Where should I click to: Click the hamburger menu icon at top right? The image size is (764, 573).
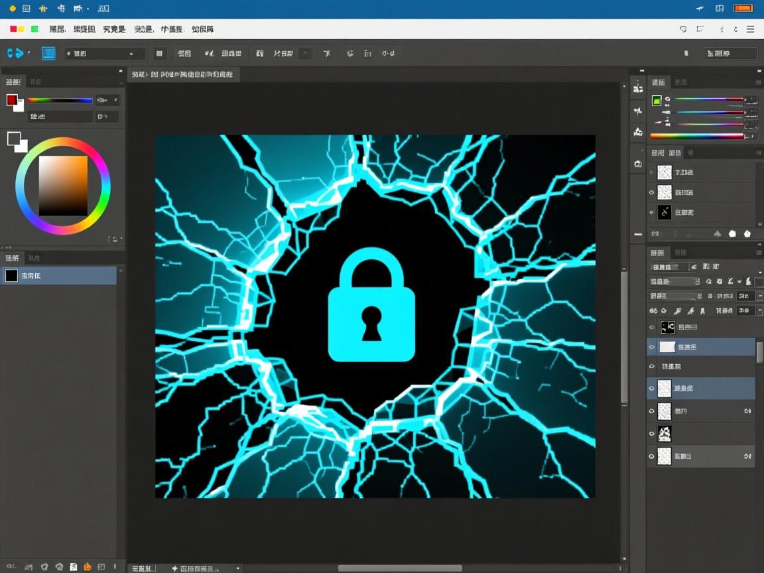(751, 29)
